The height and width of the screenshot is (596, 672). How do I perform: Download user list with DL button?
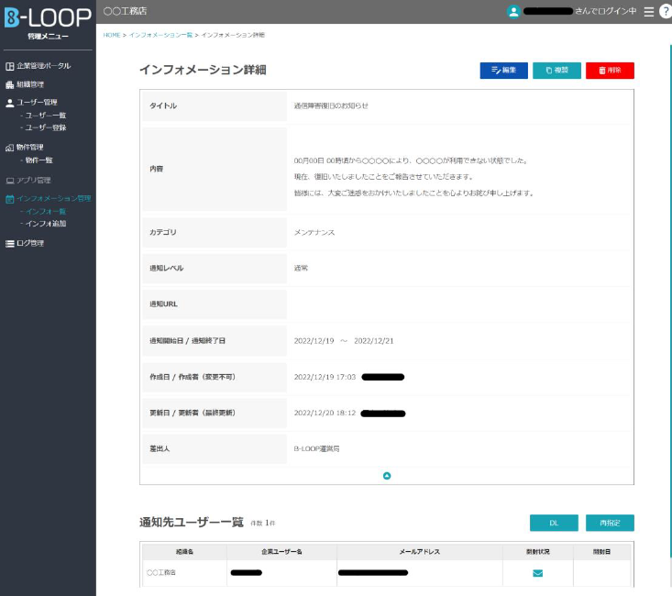point(554,523)
